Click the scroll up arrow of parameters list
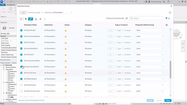Viewport: 187px width, 105px height. point(170,29)
